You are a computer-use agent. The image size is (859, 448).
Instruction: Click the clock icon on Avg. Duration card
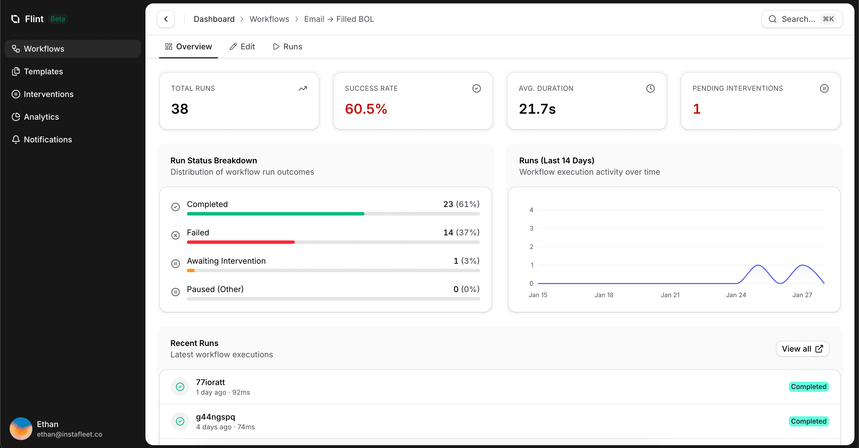(x=650, y=88)
